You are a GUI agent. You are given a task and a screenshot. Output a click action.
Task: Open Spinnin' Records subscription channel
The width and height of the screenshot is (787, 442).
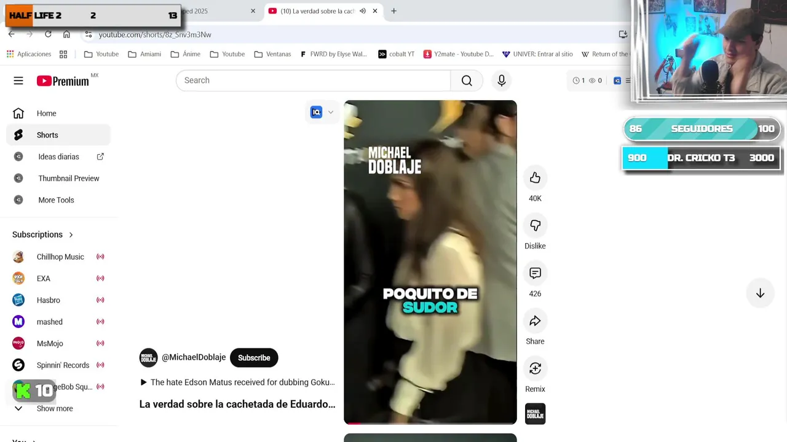(x=58, y=365)
